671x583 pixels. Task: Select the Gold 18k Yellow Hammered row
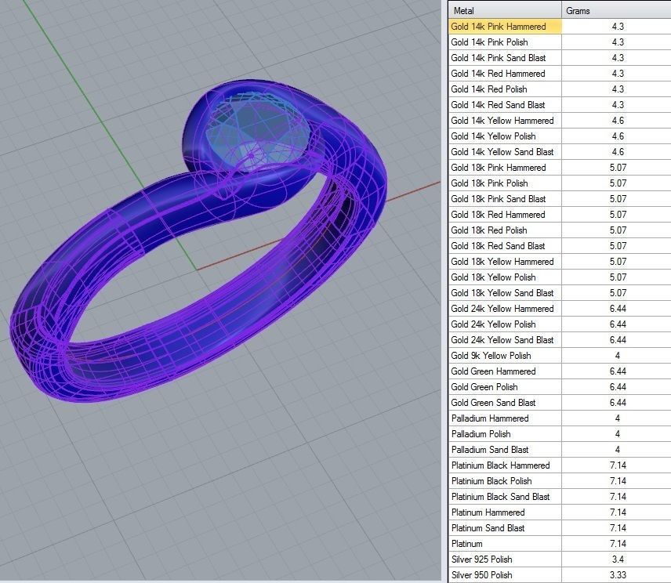pos(560,262)
